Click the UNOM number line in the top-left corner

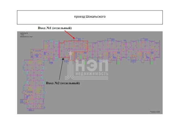pyautogui.click(x=24, y=33)
